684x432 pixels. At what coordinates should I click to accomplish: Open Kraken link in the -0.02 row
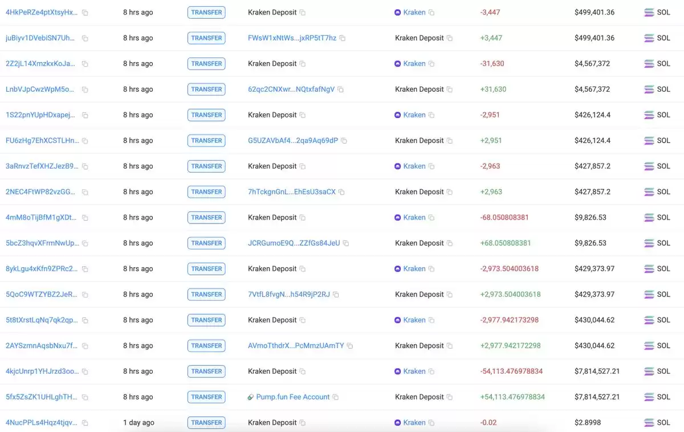point(414,423)
